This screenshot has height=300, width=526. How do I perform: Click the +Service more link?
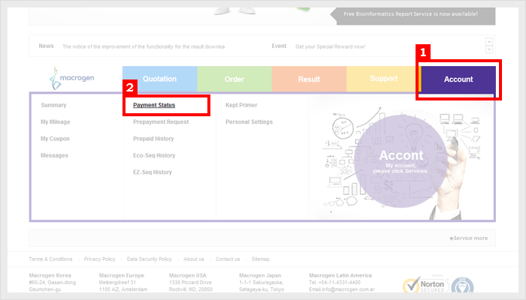point(469,238)
